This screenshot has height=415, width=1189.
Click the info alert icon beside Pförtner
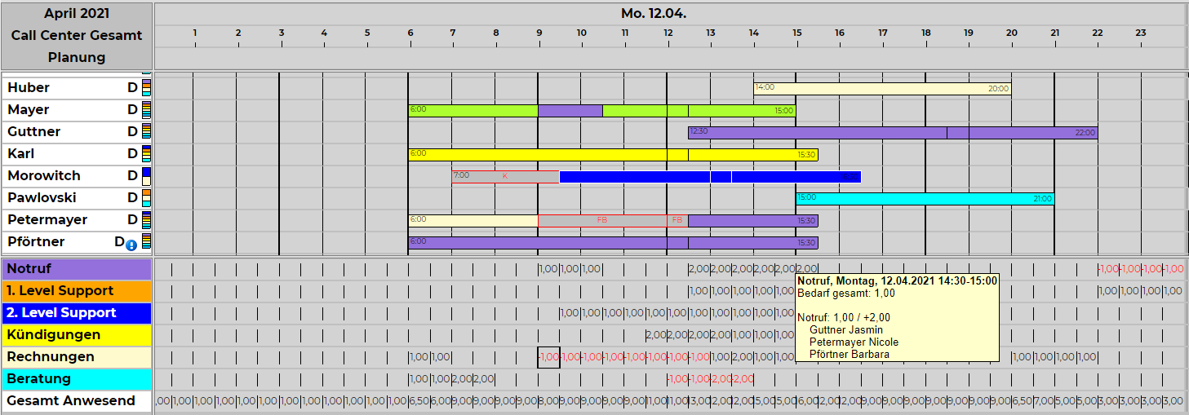[x=131, y=245]
